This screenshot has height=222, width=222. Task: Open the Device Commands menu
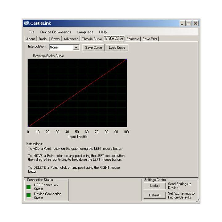(55, 32)
